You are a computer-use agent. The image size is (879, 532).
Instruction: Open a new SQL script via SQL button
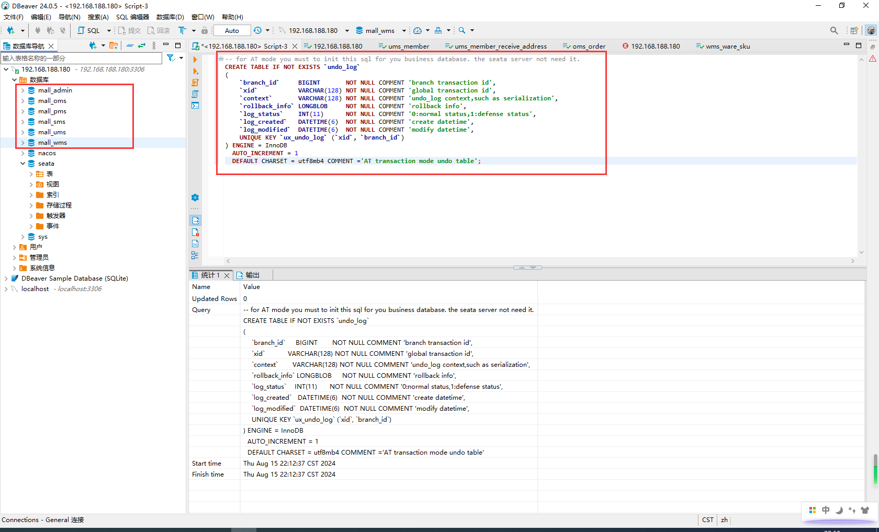(89, 30)
